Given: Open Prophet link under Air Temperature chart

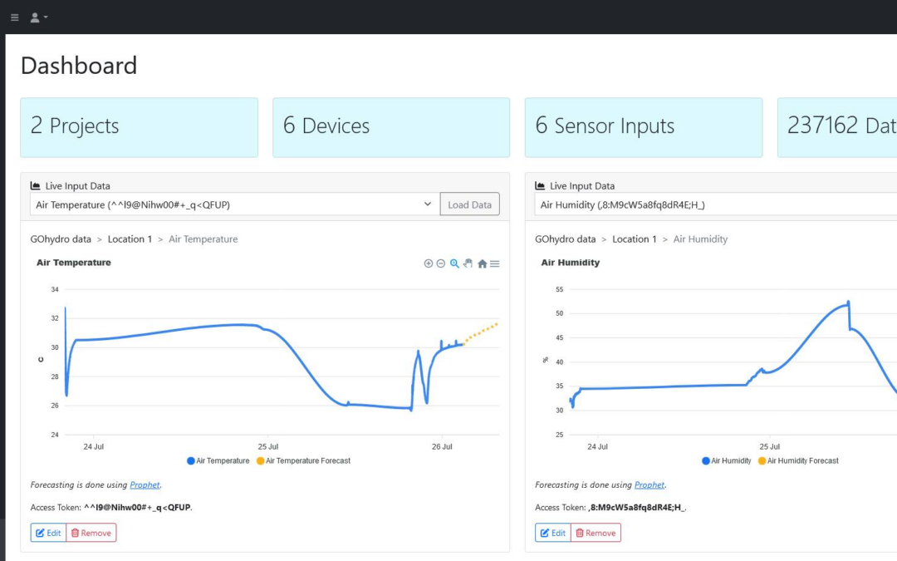Looking at the screenshot, I should coord(145,485).
